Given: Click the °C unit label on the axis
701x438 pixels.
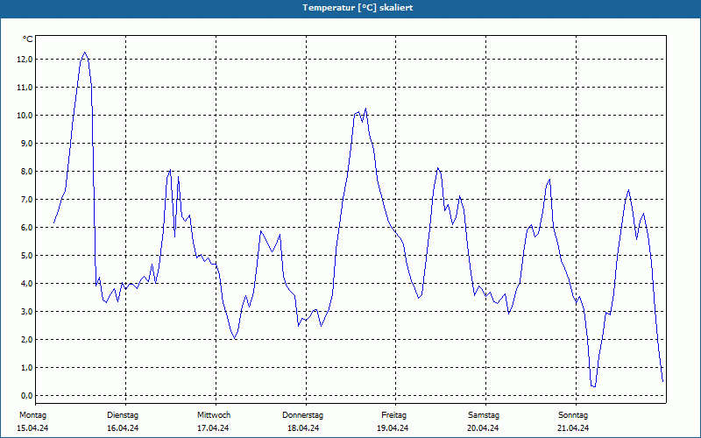Looking at the screenshot, I should click(28, 39).
